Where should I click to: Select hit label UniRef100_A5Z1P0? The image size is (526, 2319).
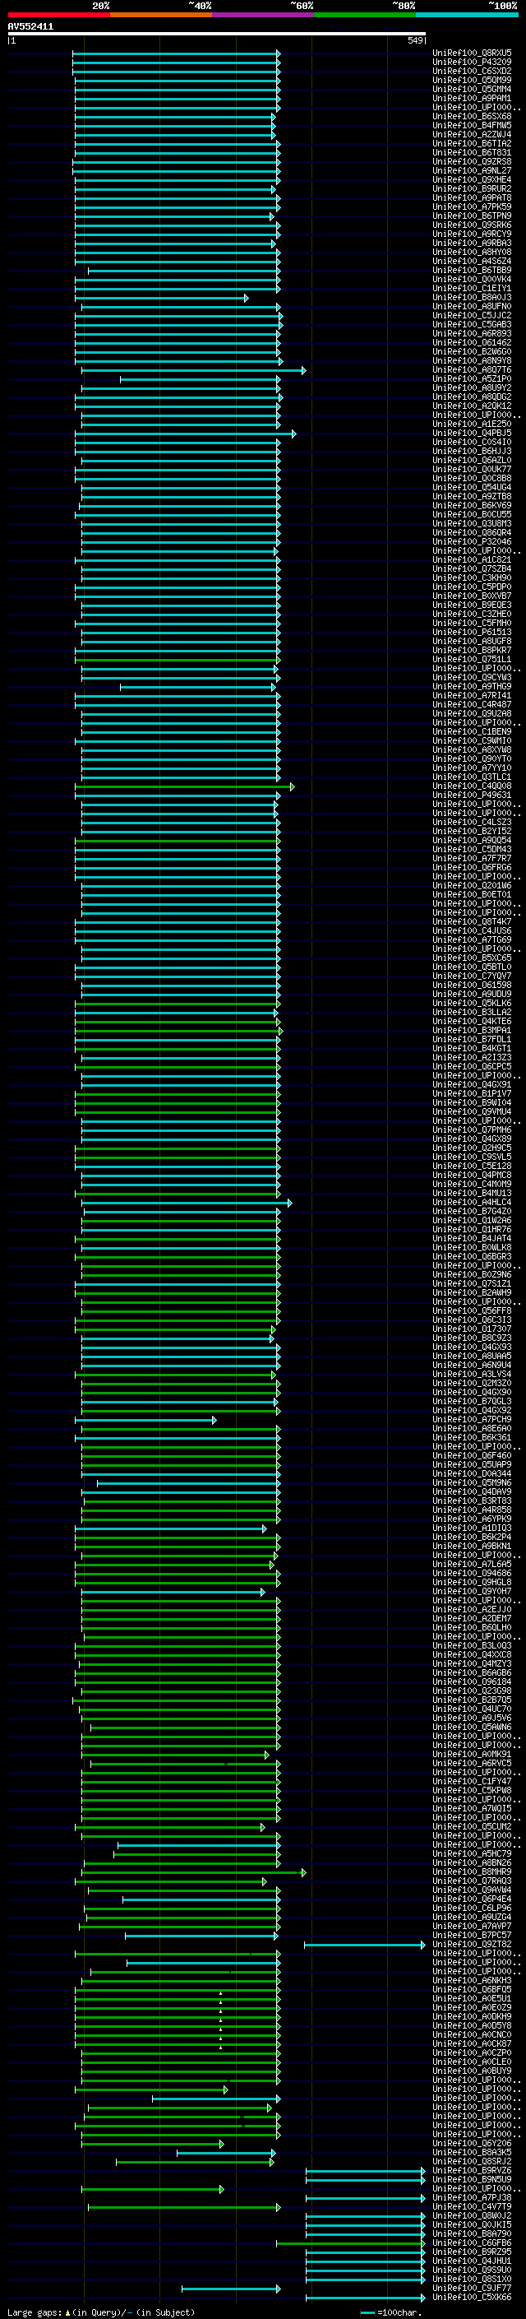click(472, 379)
